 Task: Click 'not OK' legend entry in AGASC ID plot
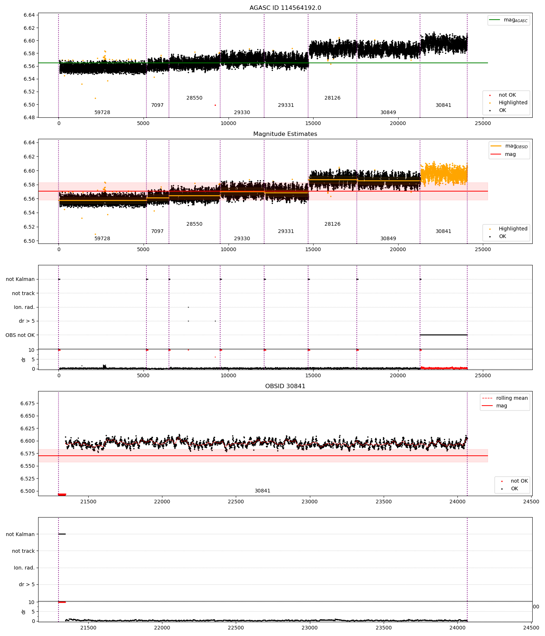(x=503, y=95)
